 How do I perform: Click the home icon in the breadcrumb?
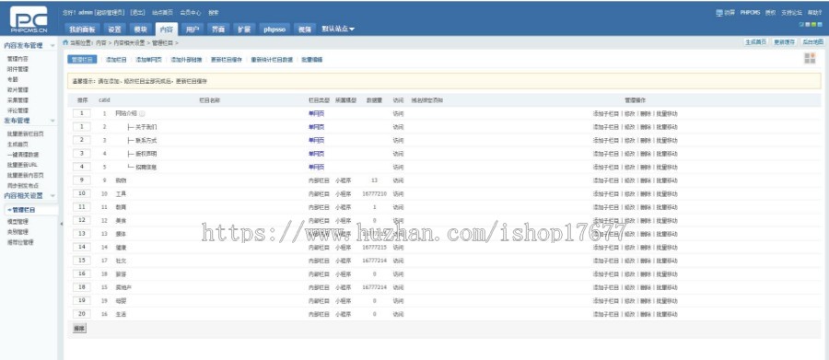coord(65,42)
